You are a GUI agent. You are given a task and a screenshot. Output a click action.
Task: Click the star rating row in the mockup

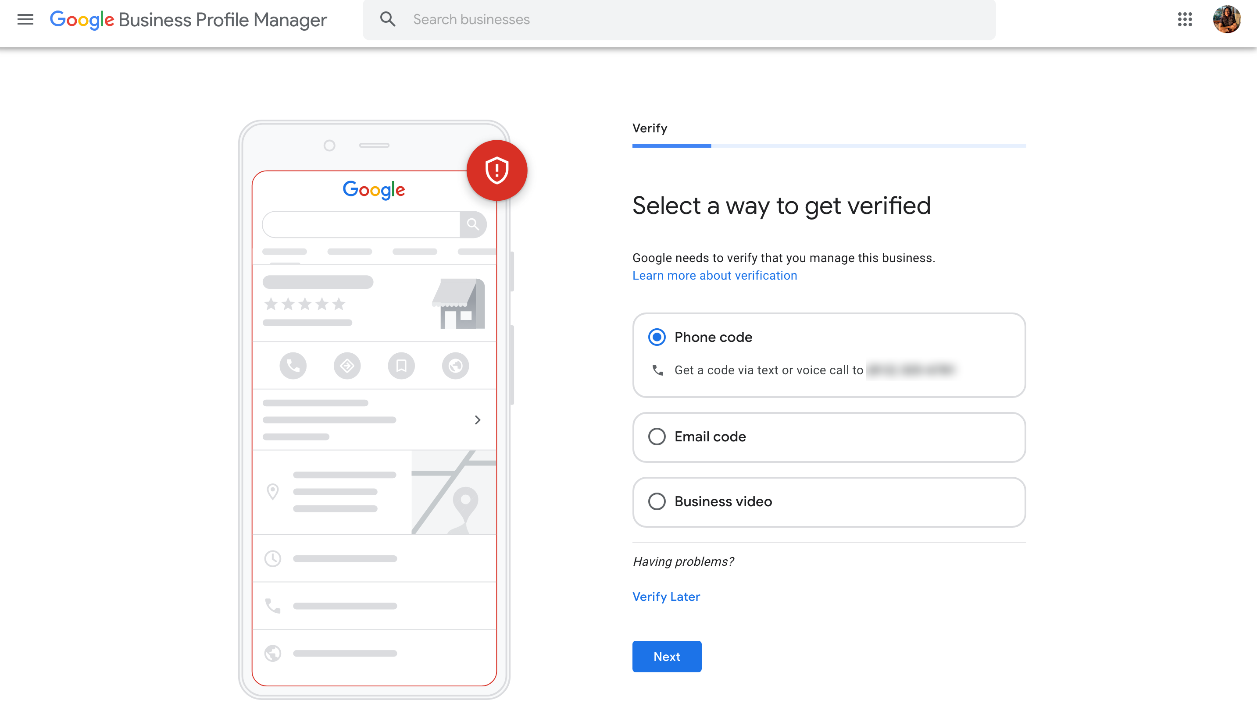[x=304, y=304]
